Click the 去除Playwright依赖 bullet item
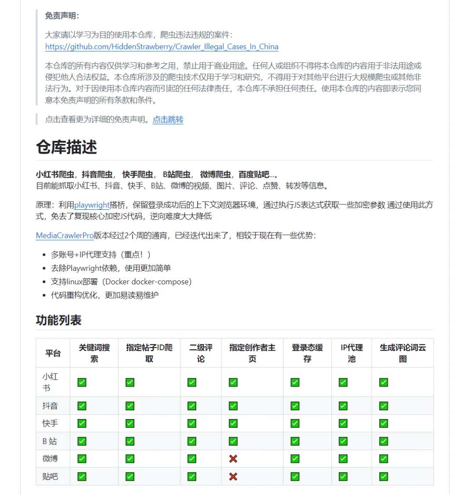This screenshot has height=495, width=474. click(111, 268)
